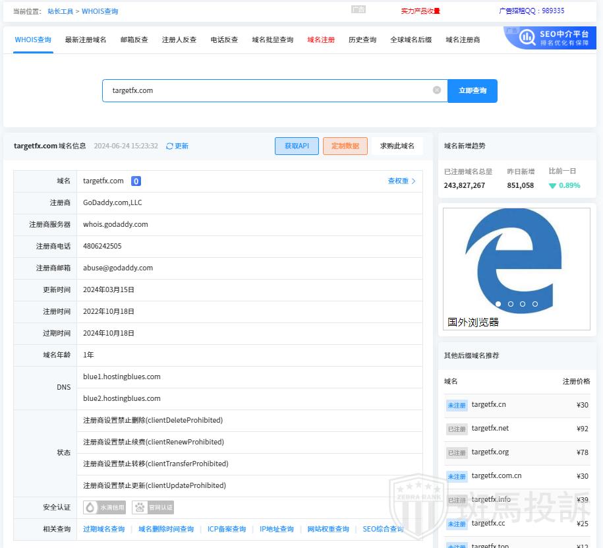
Task: Clear the domain search field with X icon
Action: 436,90
